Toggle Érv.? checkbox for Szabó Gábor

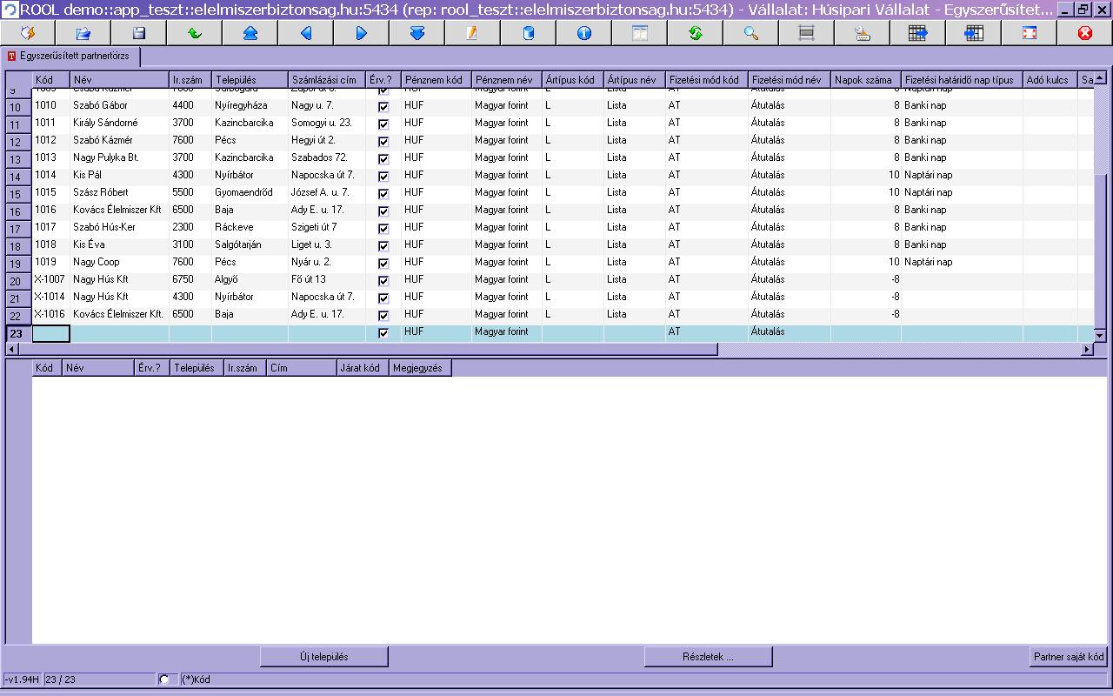383,106
